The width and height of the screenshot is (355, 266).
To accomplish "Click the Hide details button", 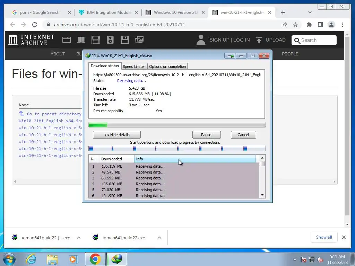I will point(117,135).
